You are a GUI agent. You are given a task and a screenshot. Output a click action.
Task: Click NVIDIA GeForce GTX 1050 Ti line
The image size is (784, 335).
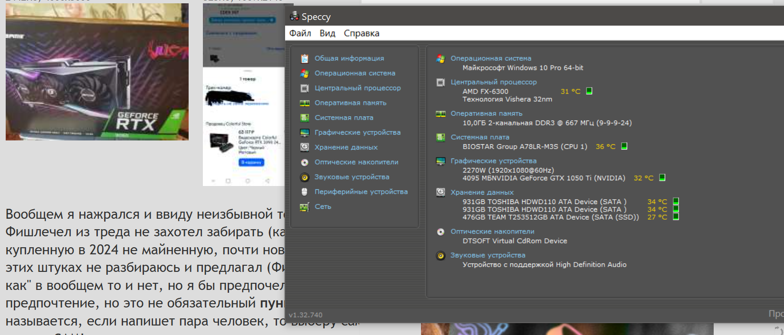coord(544,178)
